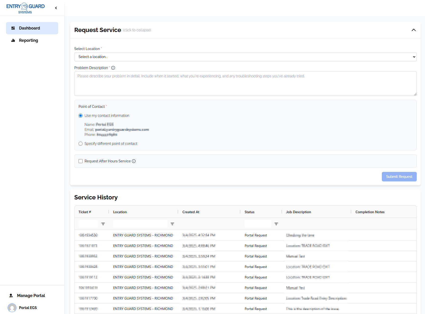The height and width of the screenshot is (314, 425).
Task: Click the Submit Request button
Action: [x=399, y=176]
